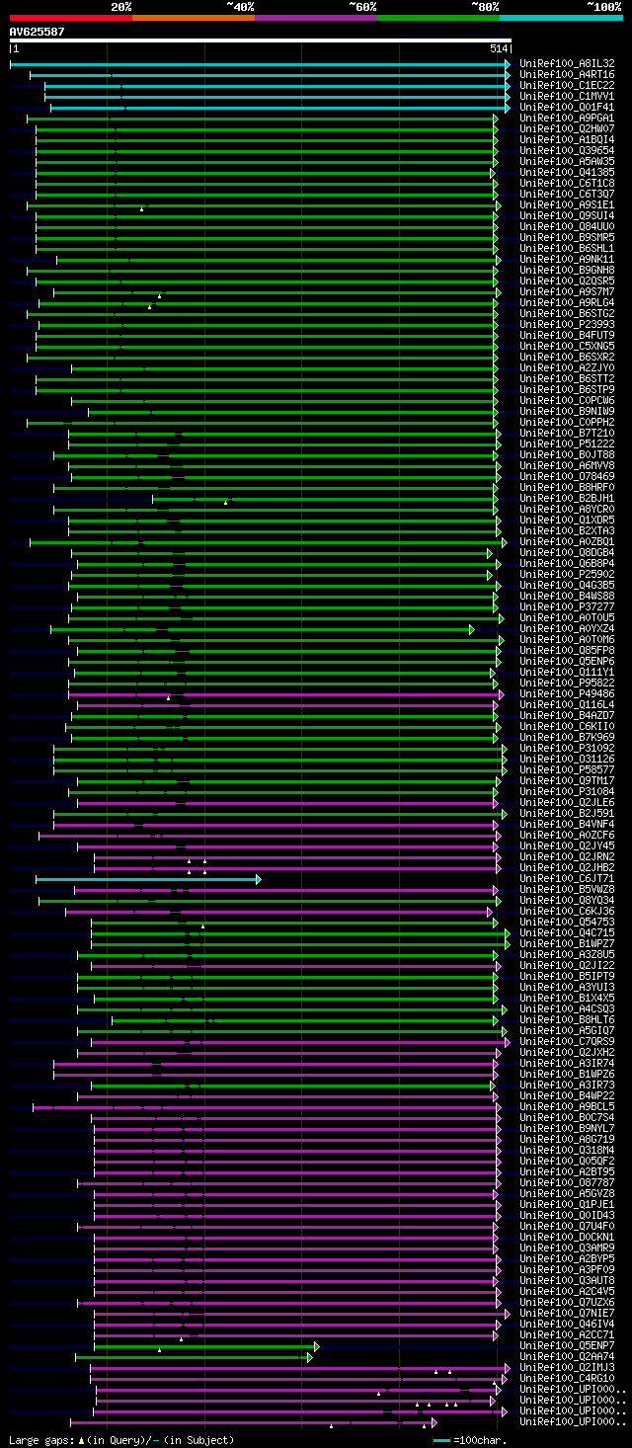
Task: Select the UniRef100_B7T210 label
Action: pos(567,433)
